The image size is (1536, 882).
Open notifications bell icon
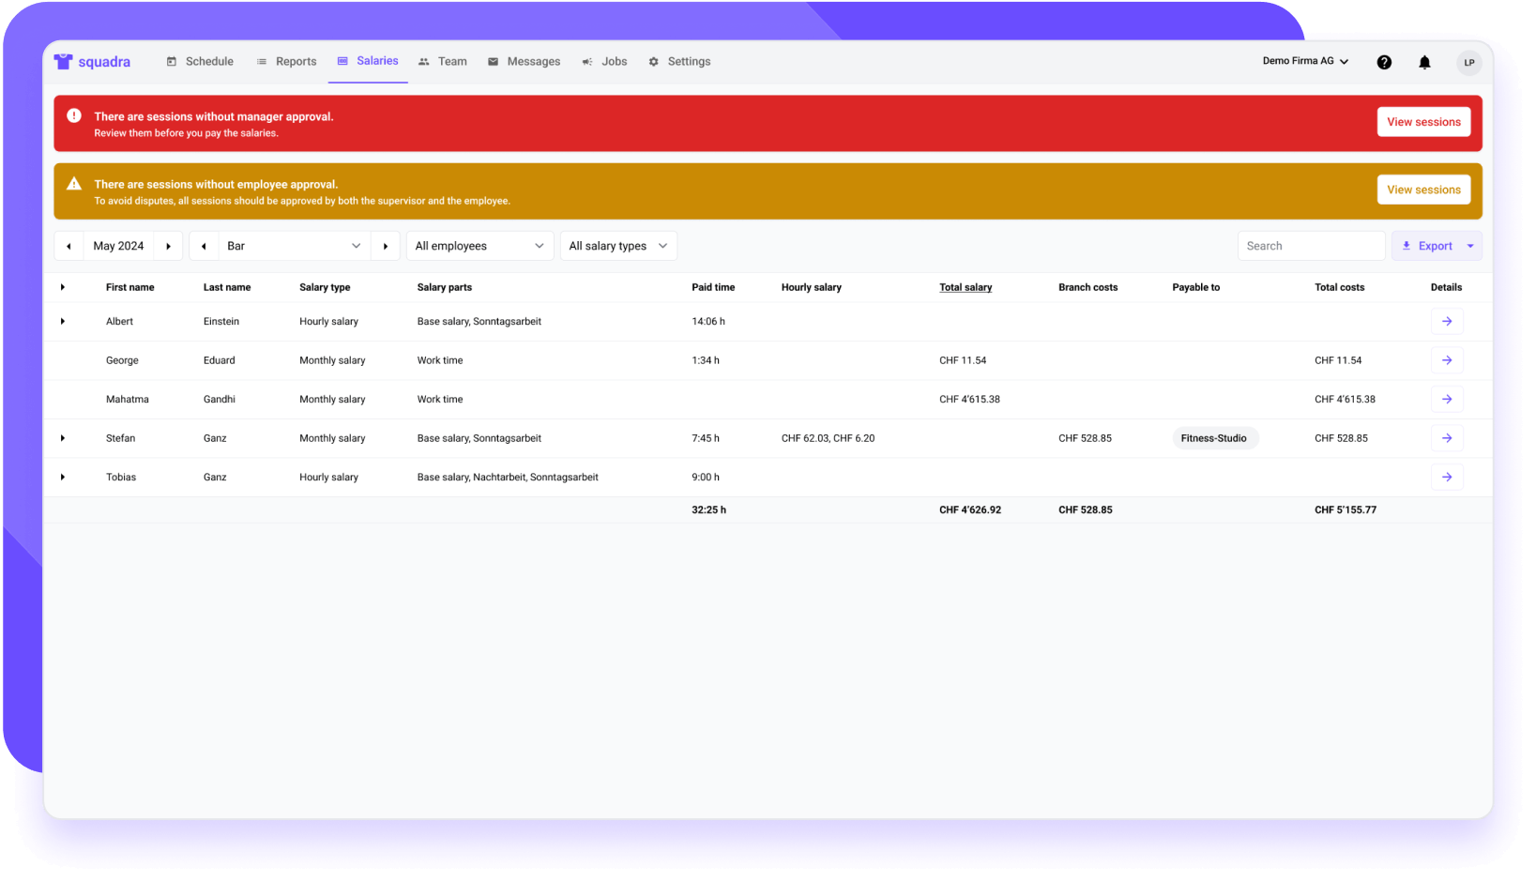[1424, 62]
